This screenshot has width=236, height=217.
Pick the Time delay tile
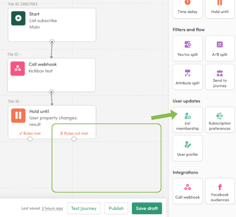pyautogui.click(x=188, y=9)
